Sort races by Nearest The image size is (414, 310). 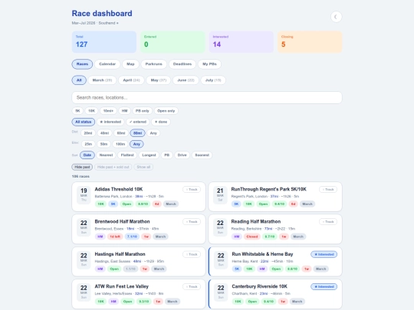pyautogui.click(x=106, y=155)
